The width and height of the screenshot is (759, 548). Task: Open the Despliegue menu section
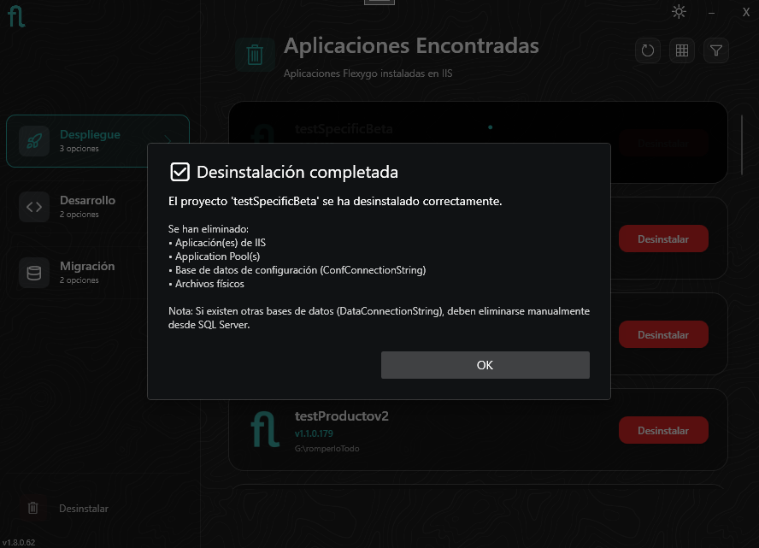click(x=97, y=141)
